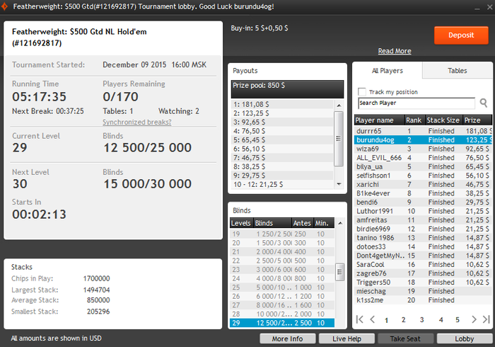The image size is (495, 347).
Task: Switch to the Tables tab
Action: coord(457,71)
